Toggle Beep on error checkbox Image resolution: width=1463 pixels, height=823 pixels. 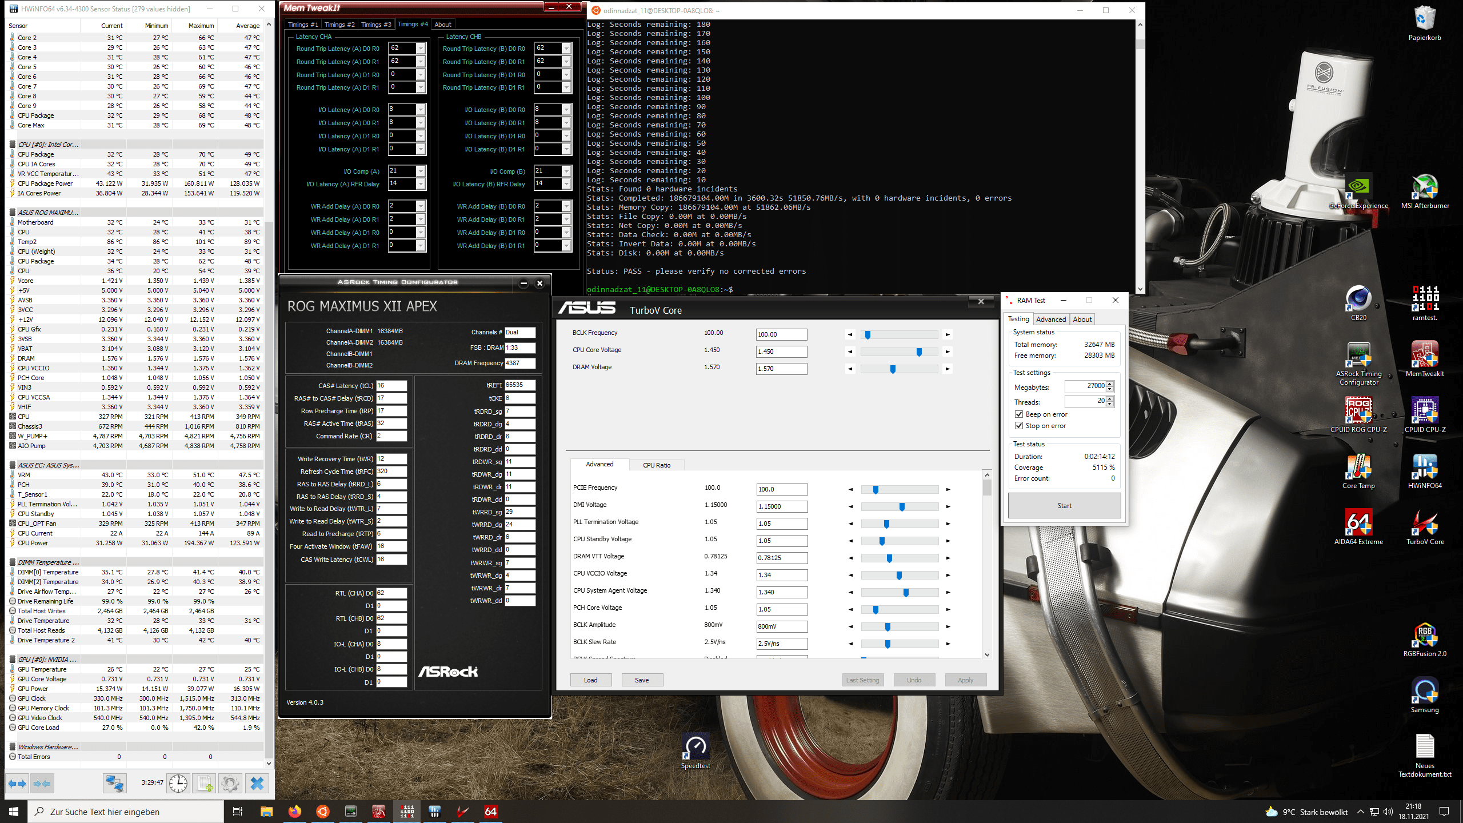(x=1019, y=414)
